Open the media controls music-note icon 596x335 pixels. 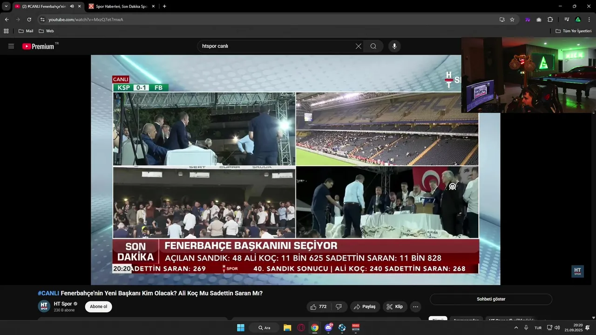click(567, 20)
